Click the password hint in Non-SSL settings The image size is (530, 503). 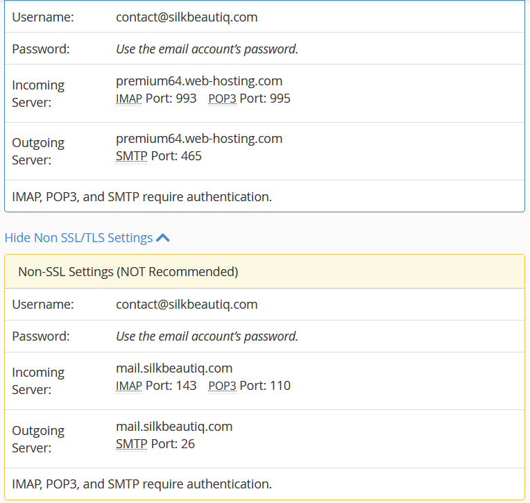pos(207,336)
